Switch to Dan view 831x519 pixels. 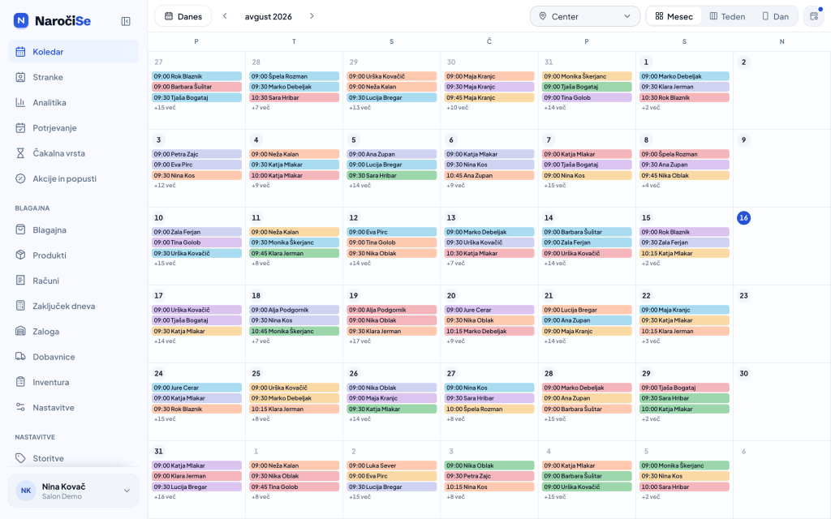(775, 16)
